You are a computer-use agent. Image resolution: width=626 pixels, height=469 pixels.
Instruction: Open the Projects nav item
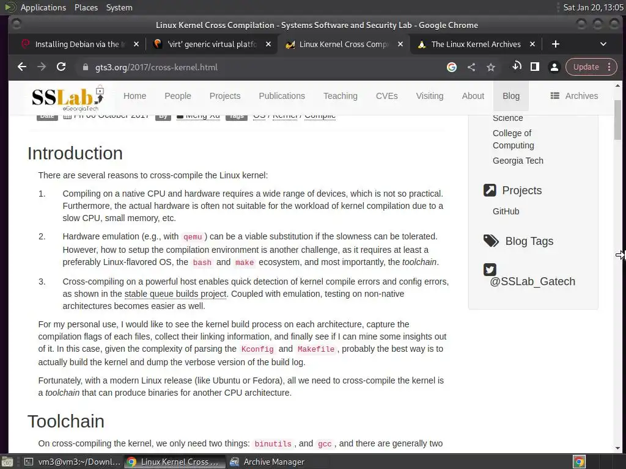click(225, 96)
